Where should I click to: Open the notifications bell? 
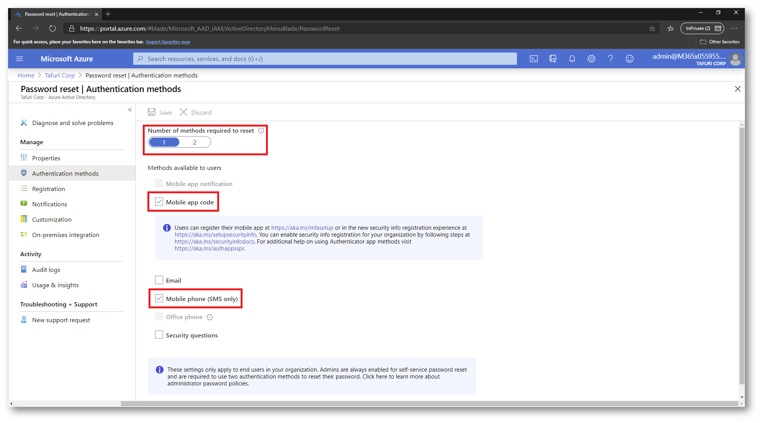click(572, 59)
